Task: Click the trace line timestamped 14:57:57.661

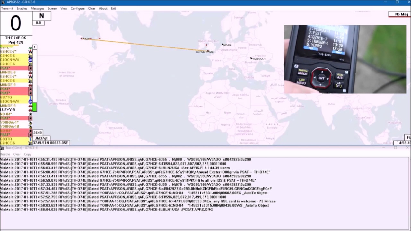Action: pyautogui.click(x=138, y=201)
